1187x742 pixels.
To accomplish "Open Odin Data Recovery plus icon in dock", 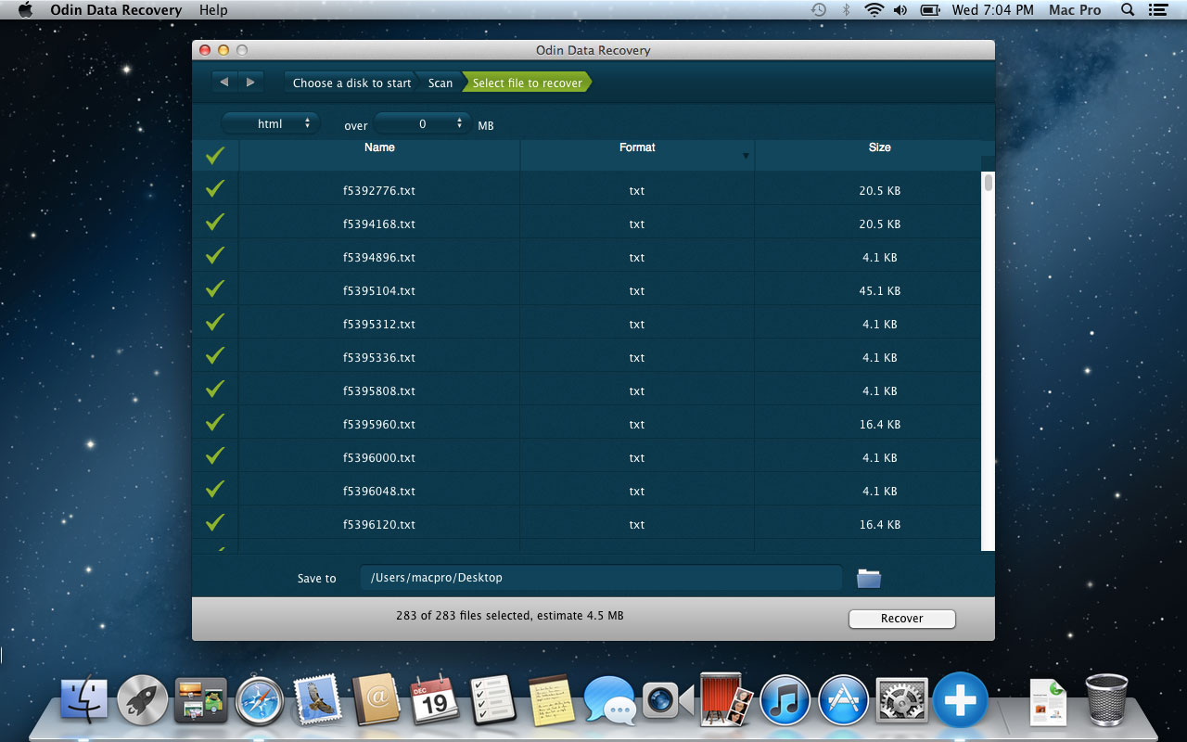I will tap(960, 699).
